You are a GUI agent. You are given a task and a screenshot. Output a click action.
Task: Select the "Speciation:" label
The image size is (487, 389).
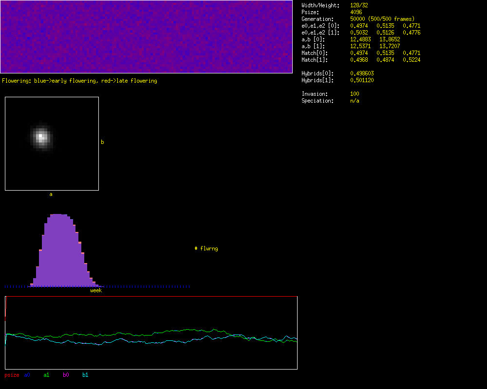point(318,101)
